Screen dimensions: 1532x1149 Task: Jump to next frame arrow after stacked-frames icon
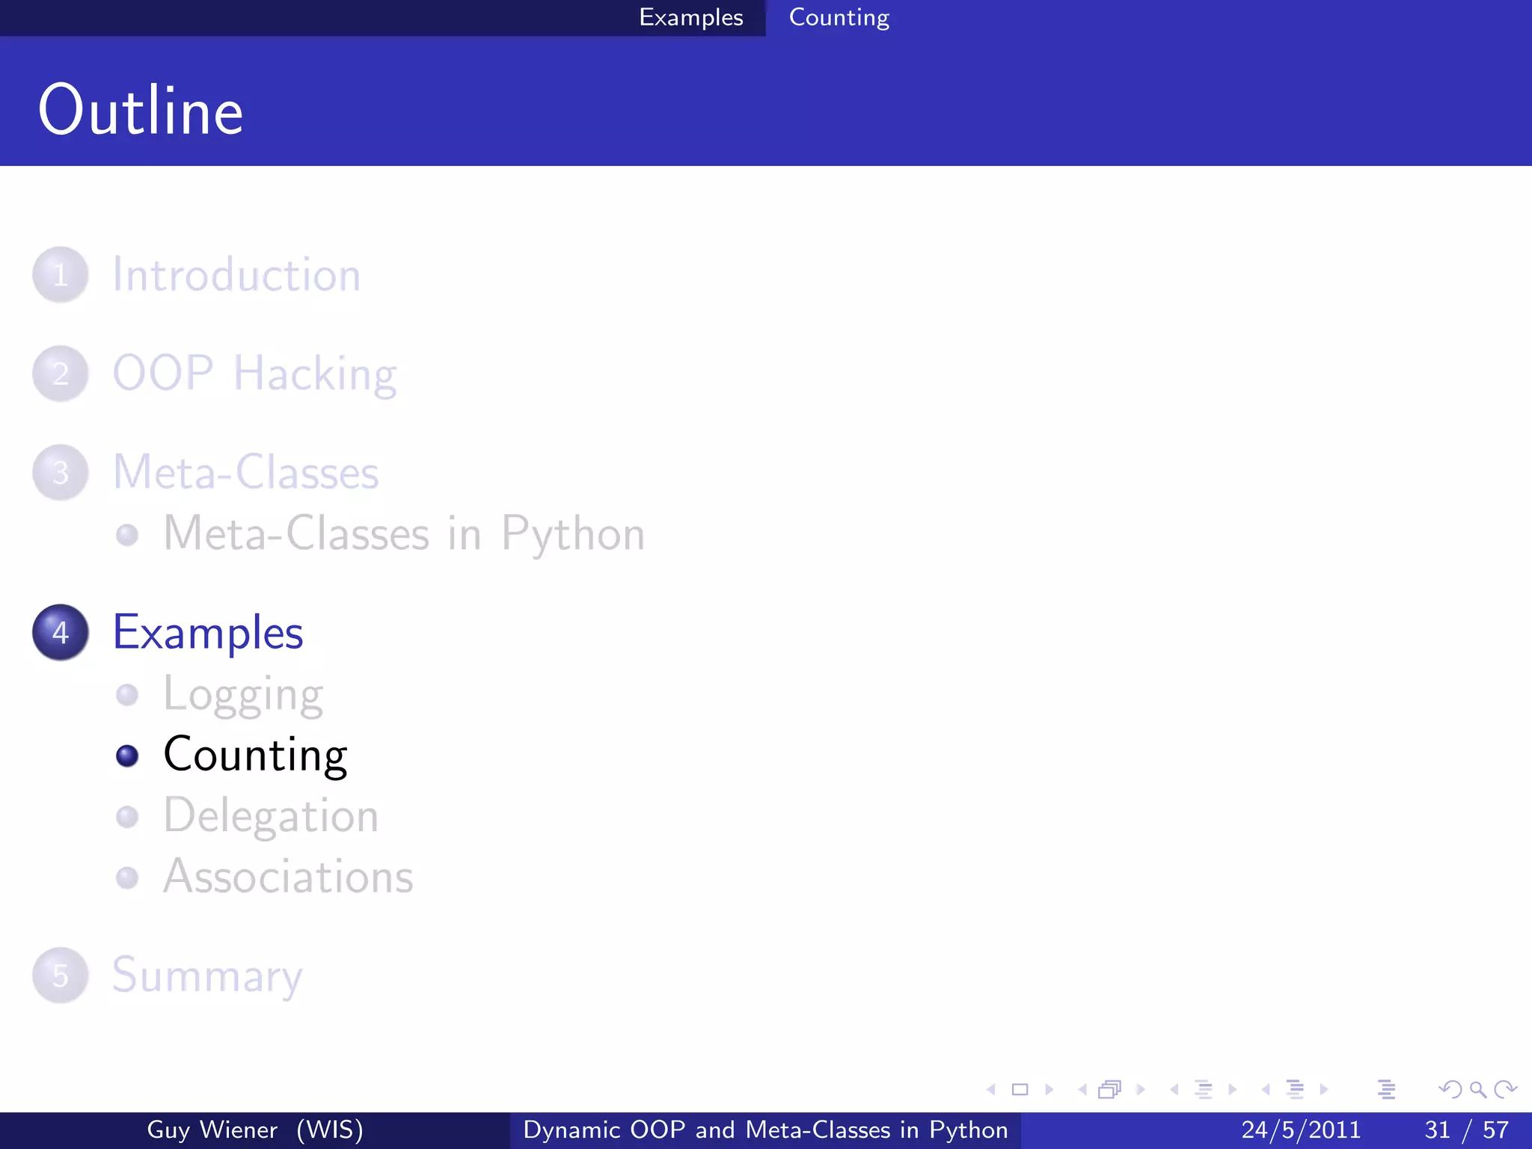click(1141, 1090)
